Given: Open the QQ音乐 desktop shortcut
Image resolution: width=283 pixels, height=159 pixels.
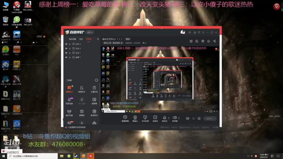Looking at the screenshot, I should click(5, 51).
